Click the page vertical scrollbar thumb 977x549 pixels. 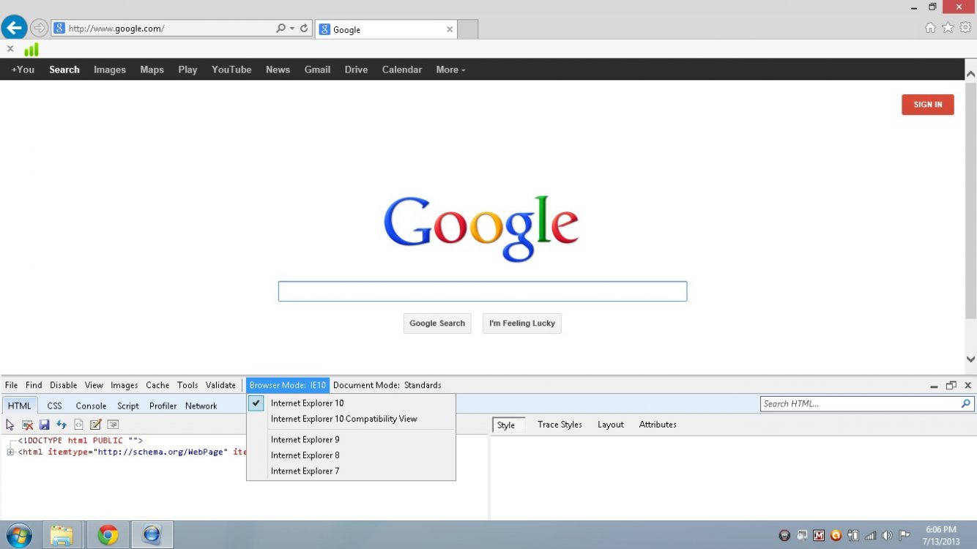click(x=970, y=201)
